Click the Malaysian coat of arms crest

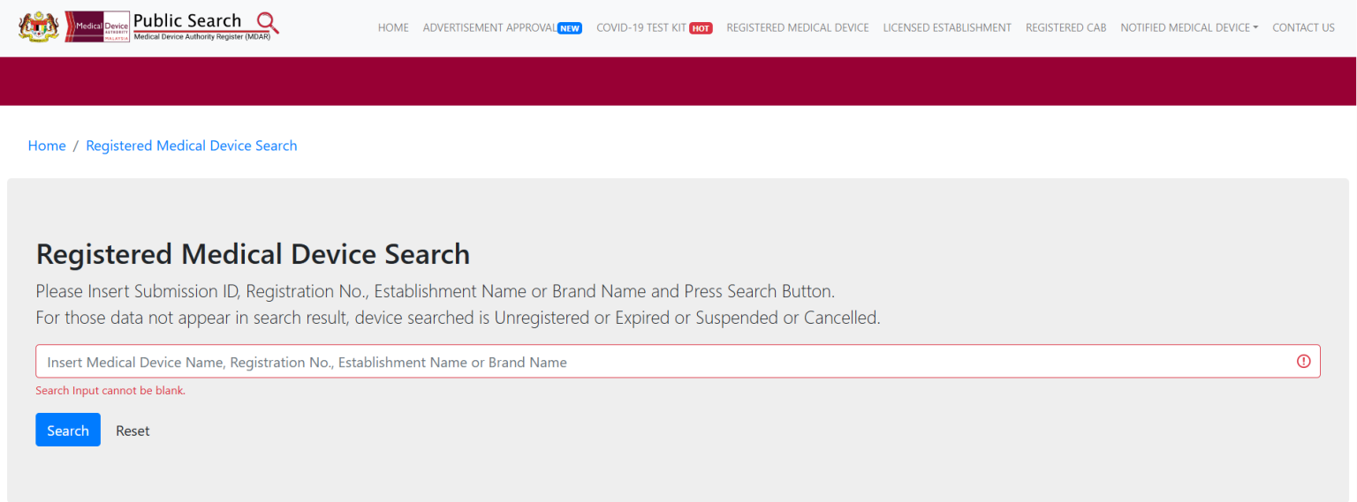(38, 26)
